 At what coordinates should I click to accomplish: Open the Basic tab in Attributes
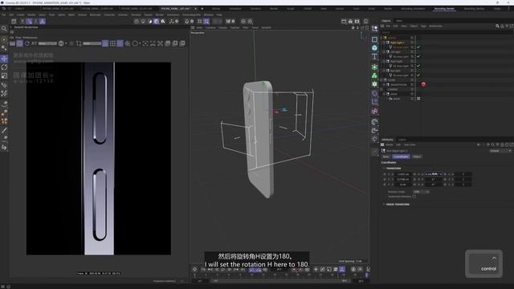(386, 157)
